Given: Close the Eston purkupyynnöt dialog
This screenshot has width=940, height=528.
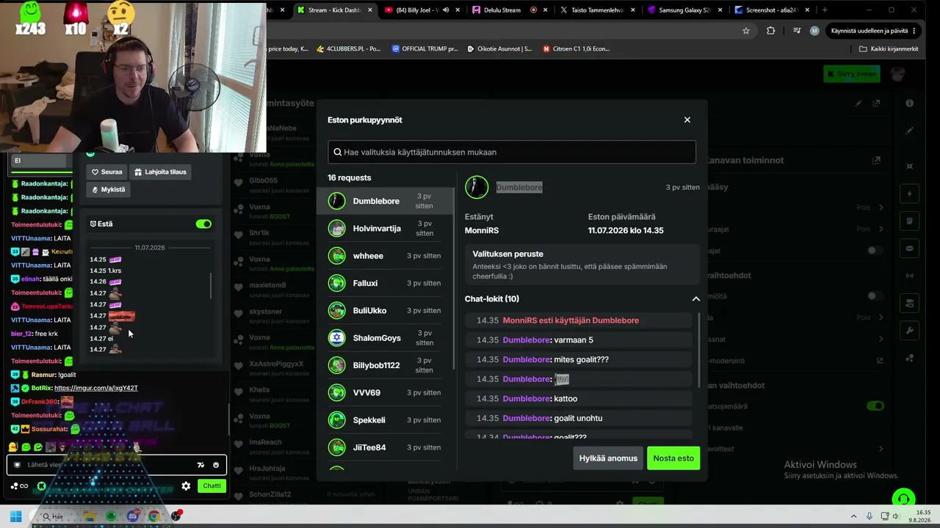Looking at the screenshot, I should pos(687,120).
